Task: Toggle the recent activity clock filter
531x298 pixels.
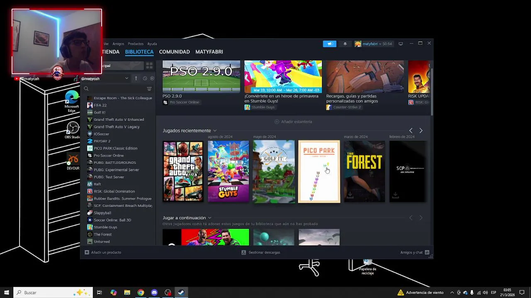Action: coord(145,78)
